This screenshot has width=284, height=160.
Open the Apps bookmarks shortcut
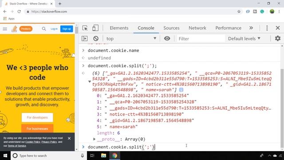point(9,19)
